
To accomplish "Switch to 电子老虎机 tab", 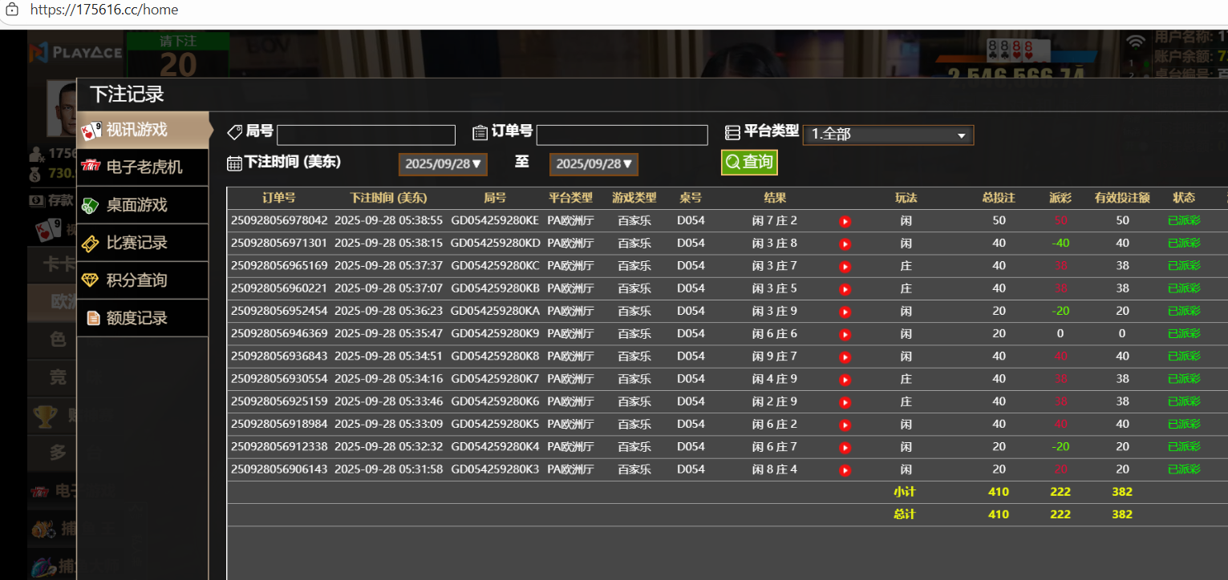I will click(x=144, y=167).
